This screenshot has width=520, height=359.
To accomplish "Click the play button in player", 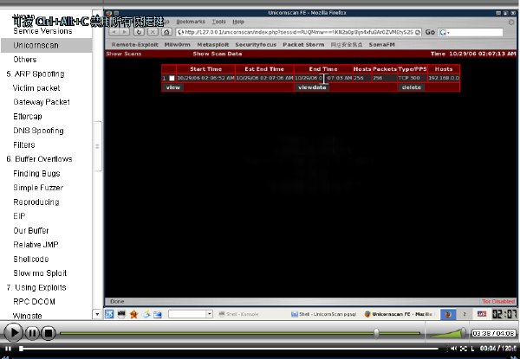I will (13, 332).
